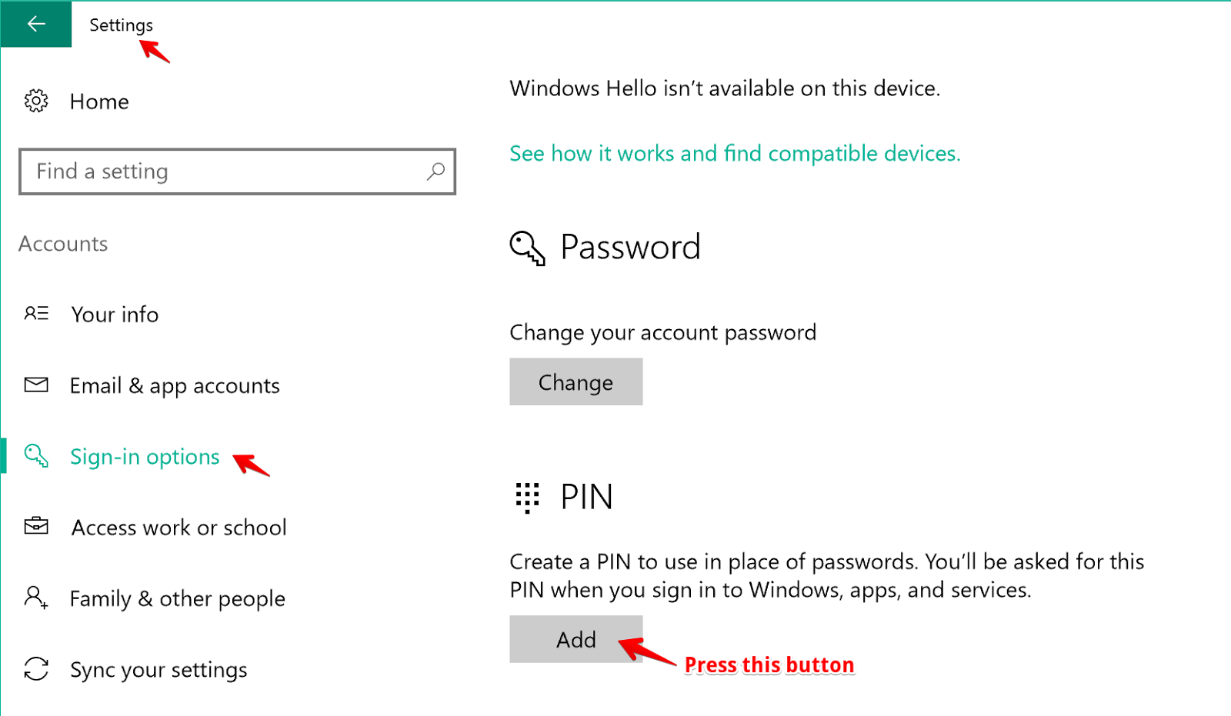
Task: Go to Access work or school
Action: (178, 528)
